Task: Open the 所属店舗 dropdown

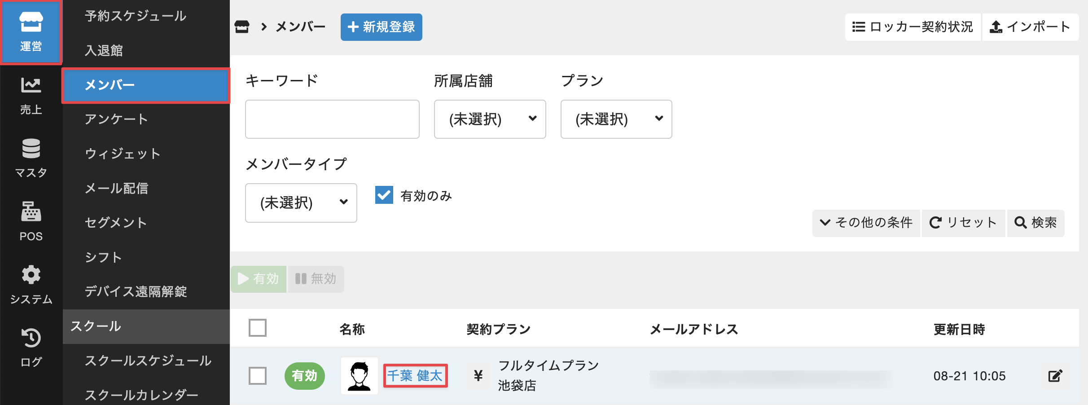Action: coord(490,119)
